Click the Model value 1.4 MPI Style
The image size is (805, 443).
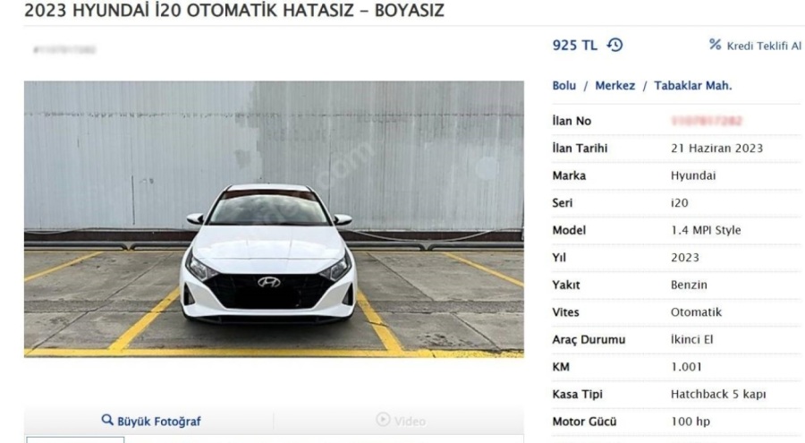706,230
